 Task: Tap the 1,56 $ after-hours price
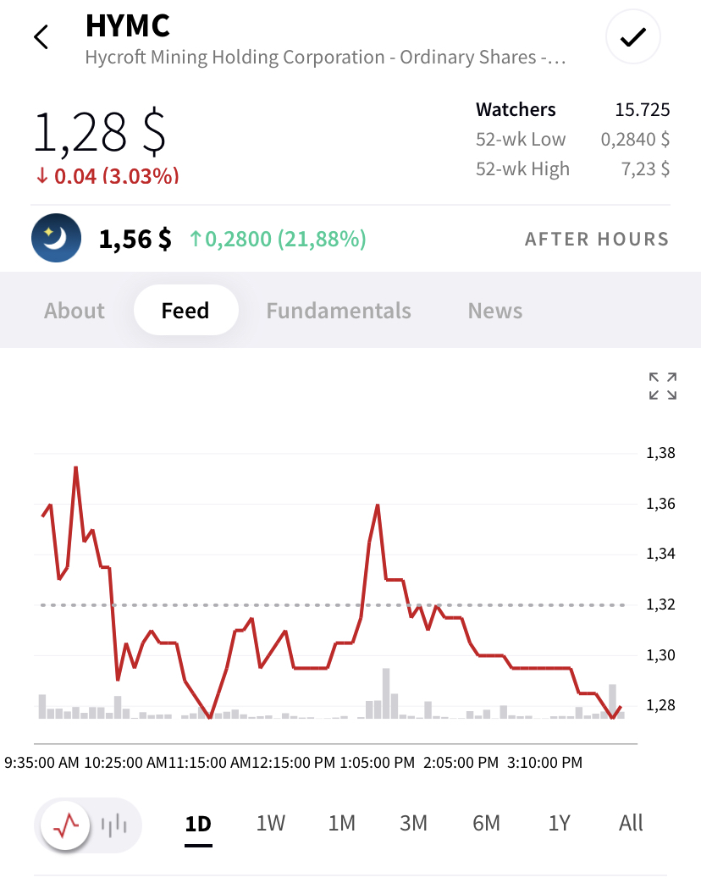(135, 239)
